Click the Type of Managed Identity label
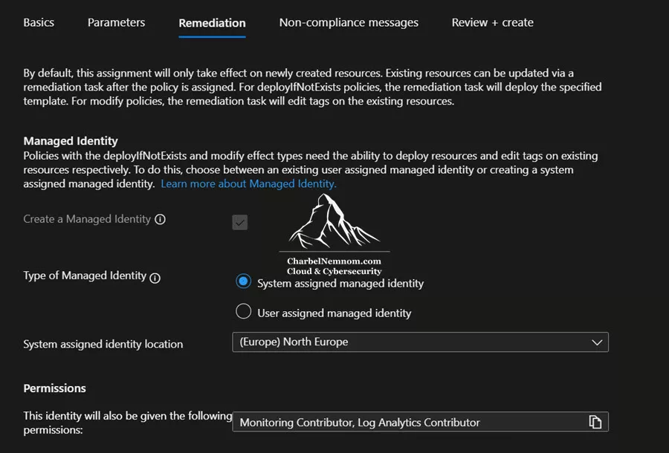669x453 pixels. [x=85, y=276]
